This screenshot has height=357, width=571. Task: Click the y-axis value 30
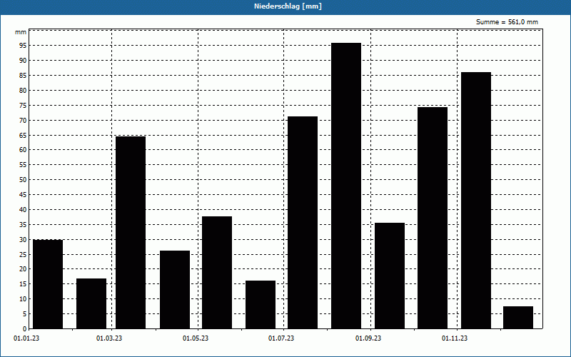point(24,239)
